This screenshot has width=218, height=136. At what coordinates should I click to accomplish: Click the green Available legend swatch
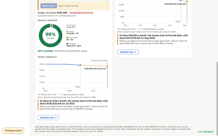tap(67, 44)
